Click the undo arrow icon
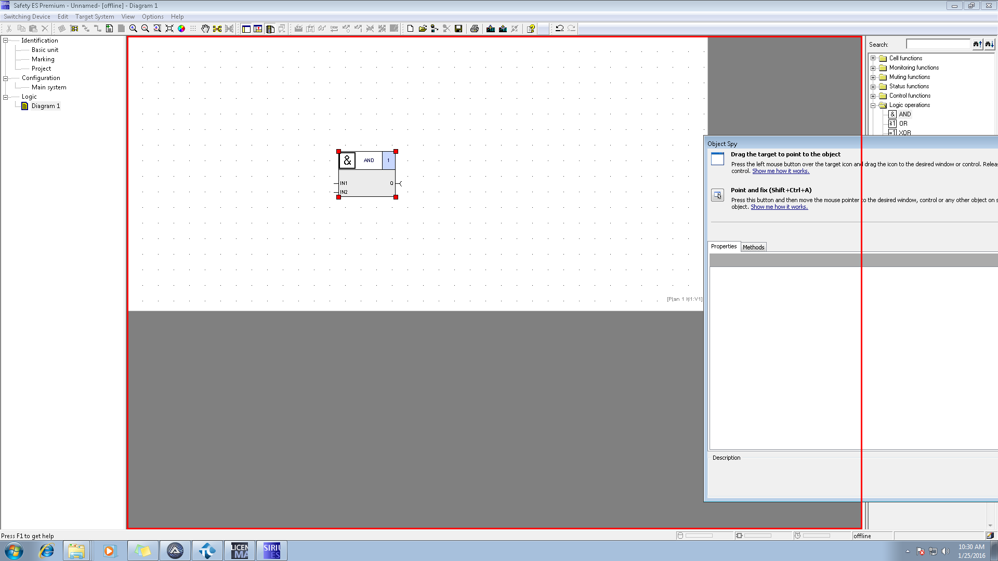998x561 pixels. tap(559, 29)
